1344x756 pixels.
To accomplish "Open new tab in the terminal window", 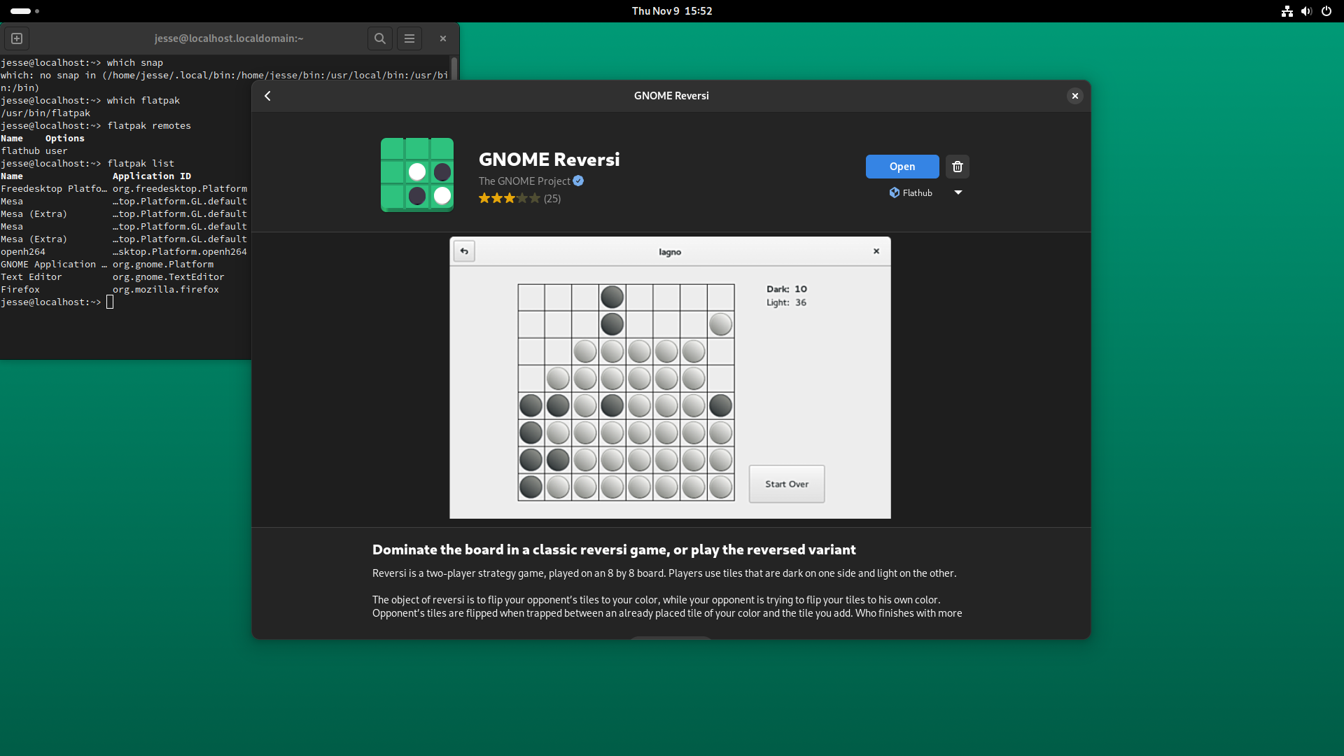I will [17, 38].
